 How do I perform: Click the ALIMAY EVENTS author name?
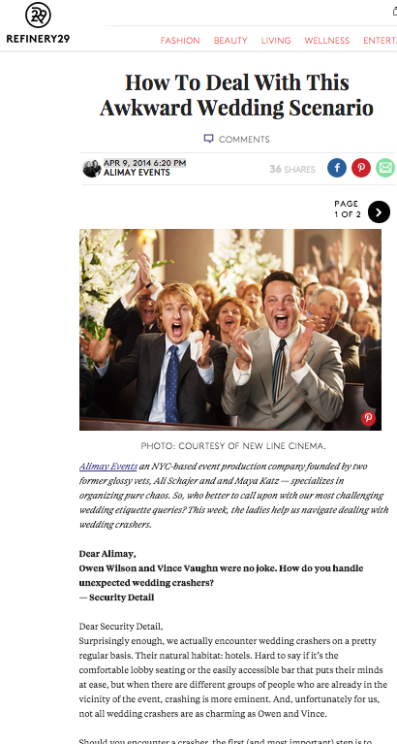point(137,173)
